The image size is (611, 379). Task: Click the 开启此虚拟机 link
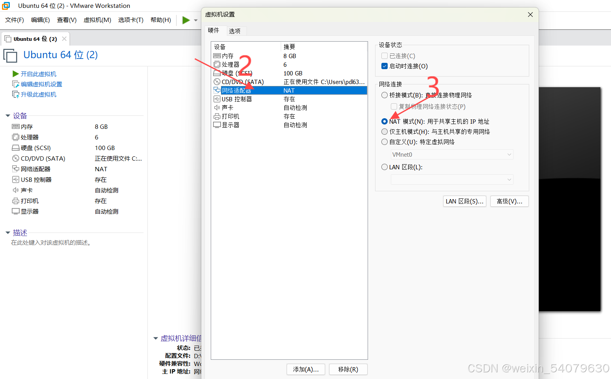pyautogui.click(x=39, y=74)
